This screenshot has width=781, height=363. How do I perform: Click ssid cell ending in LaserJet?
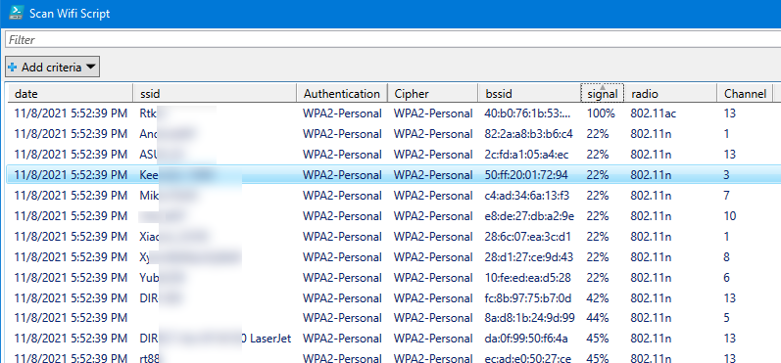[x=216, y=339]
